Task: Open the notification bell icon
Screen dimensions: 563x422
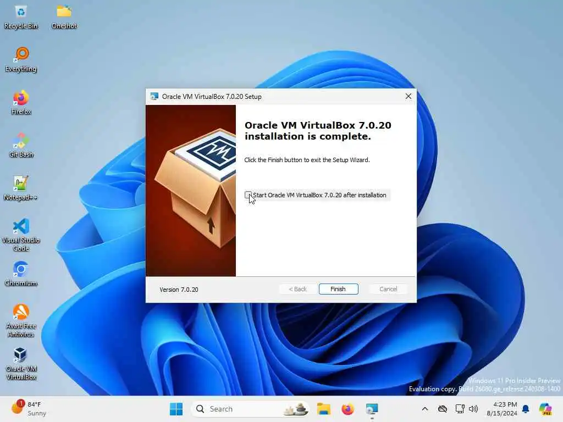Action: coord(526,409)
